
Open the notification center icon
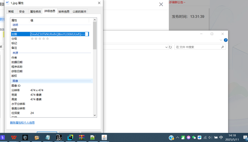click(246, 138)
